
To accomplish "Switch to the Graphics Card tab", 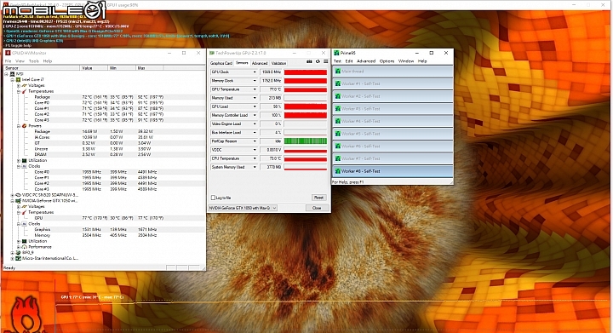I will tap(221, 63).
